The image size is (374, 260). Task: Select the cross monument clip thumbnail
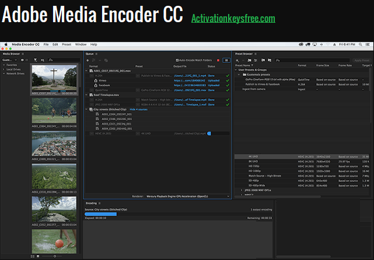[54, 78]
